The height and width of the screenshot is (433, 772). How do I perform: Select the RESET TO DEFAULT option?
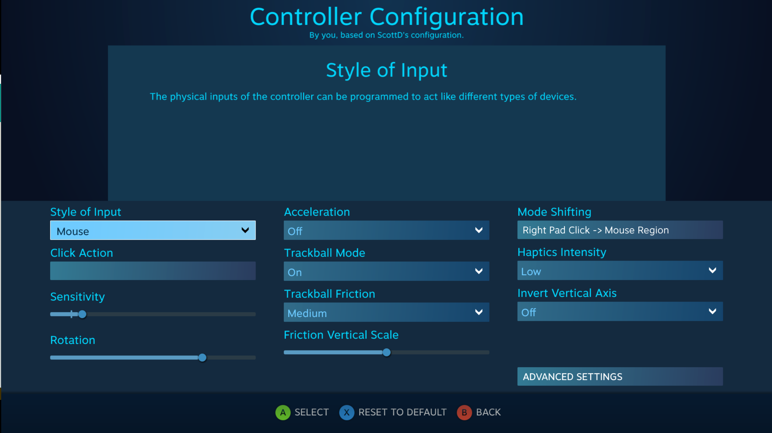(402, 412)
